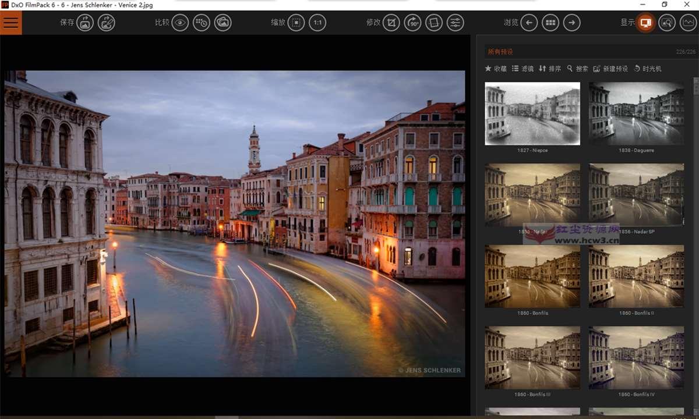
Task: Toggle the presets display panel button
Action: click(645, 23)
